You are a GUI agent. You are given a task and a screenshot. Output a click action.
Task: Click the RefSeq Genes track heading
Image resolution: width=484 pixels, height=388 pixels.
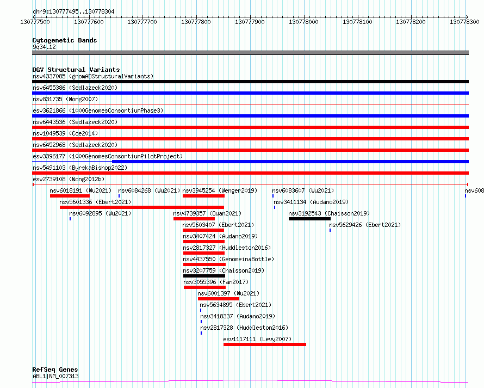tap(55, 369)
